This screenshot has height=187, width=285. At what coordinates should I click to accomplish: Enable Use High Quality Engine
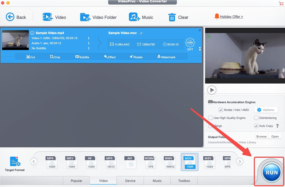pos(210,118)
